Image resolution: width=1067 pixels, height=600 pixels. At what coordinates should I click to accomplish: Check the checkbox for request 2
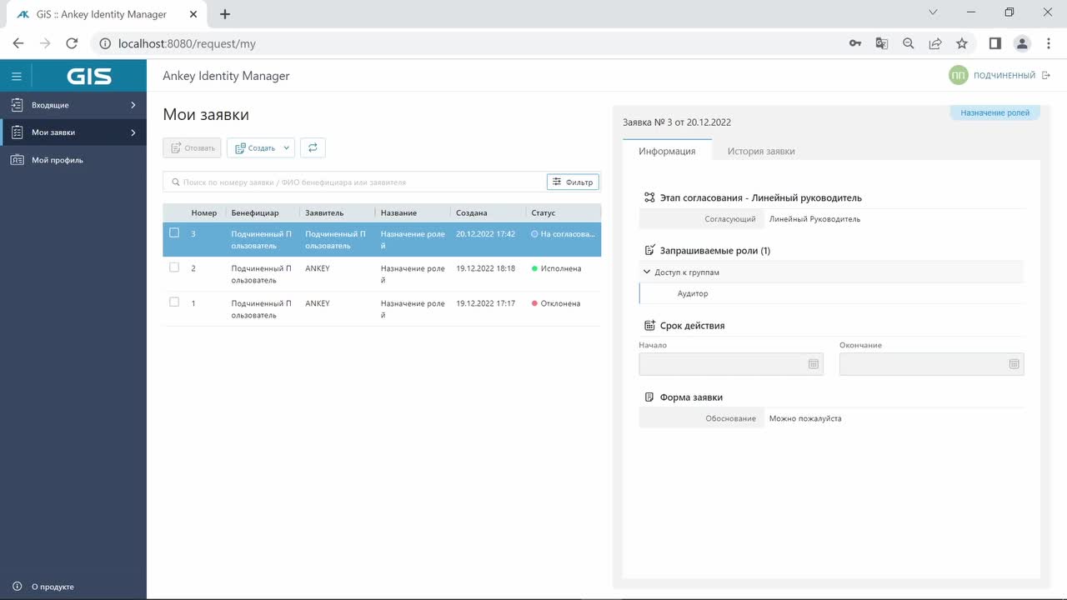pos(174,267)
